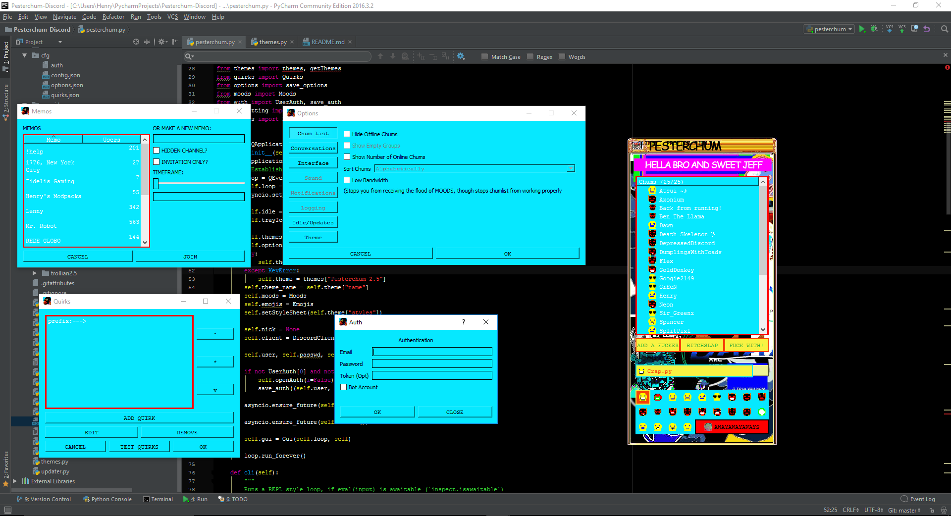Start debugging with the green bug icon

click(x=874, y=29)
